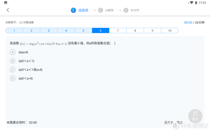This screenshot has height=131, width=210.
Task: Jump to question 7
Action: coord(118,31)
